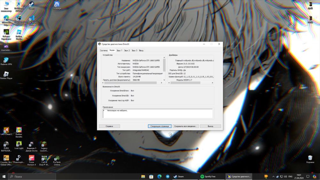Open the Nicepage desktop shortcut
This screenshot has height=180, width=320.
pyautogui.click(x=57, y=5)
